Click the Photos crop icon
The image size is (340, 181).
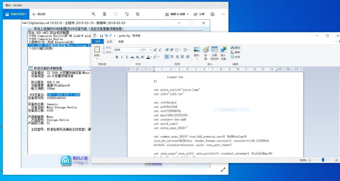click(x=138, y=14)
